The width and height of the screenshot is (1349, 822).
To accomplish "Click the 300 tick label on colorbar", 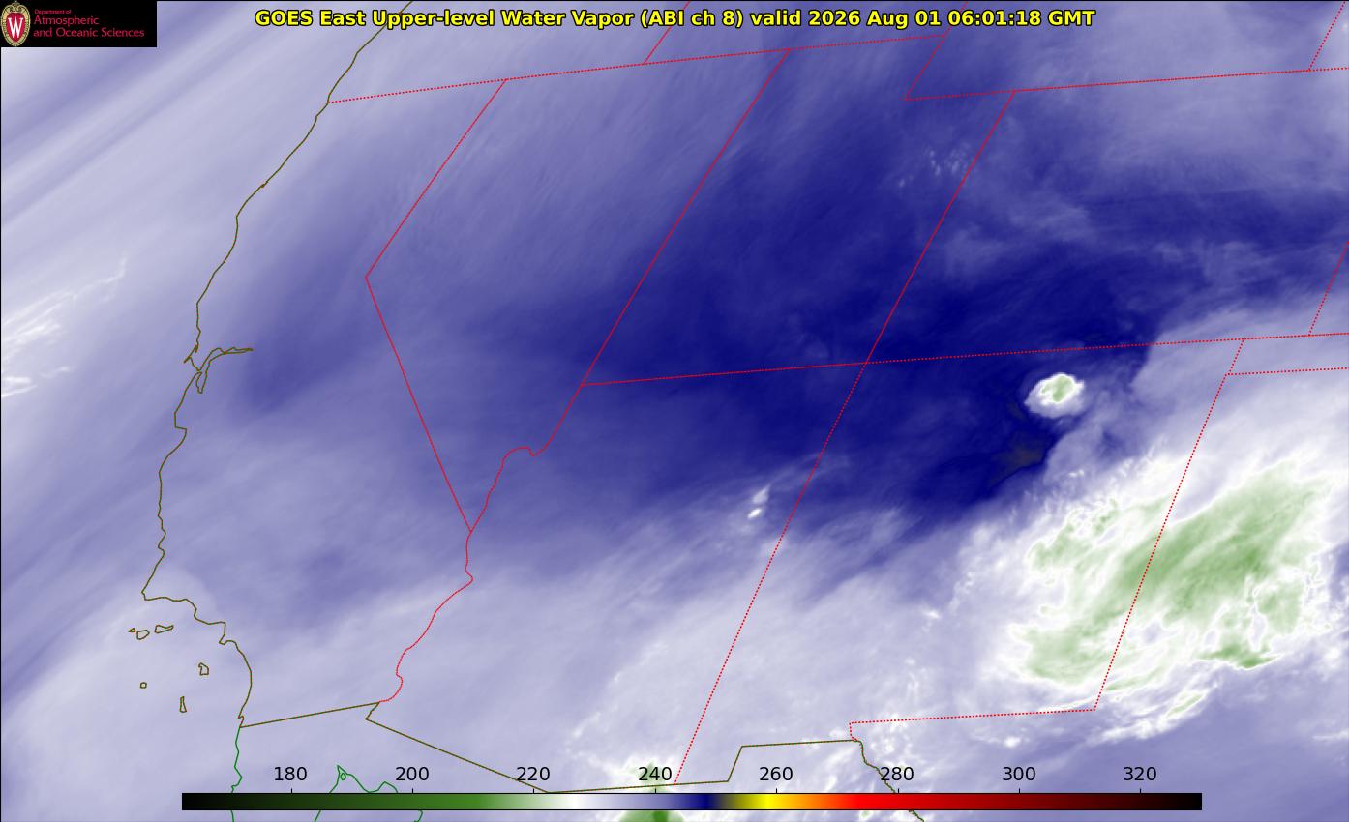I will (x=1019, y=774).
